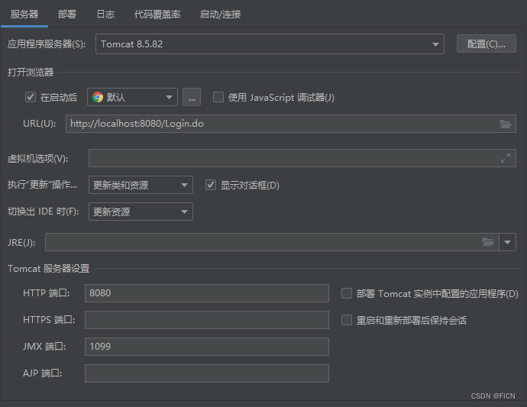This screenshot has width=527, height=407.
Task: Toggle the 显示对话框(D) checkbox
Action: (x=211, y=185)
